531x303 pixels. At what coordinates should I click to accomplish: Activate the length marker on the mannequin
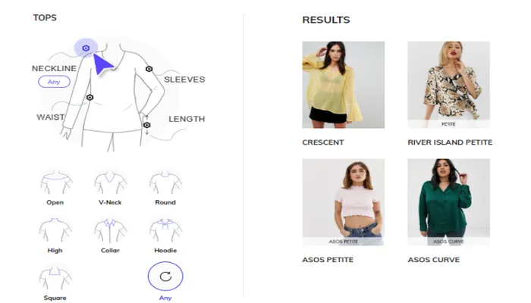(x=146, y=125)
